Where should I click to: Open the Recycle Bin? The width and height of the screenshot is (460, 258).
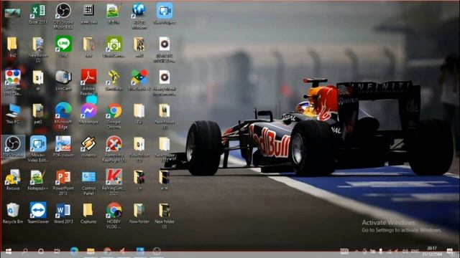pos(13,214)
